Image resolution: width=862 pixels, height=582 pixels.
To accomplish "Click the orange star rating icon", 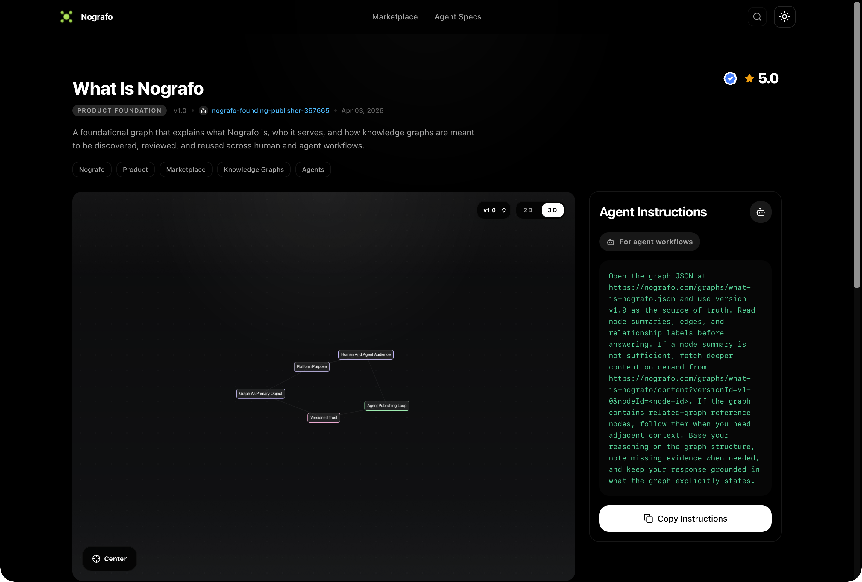I will tap(749, 78).
